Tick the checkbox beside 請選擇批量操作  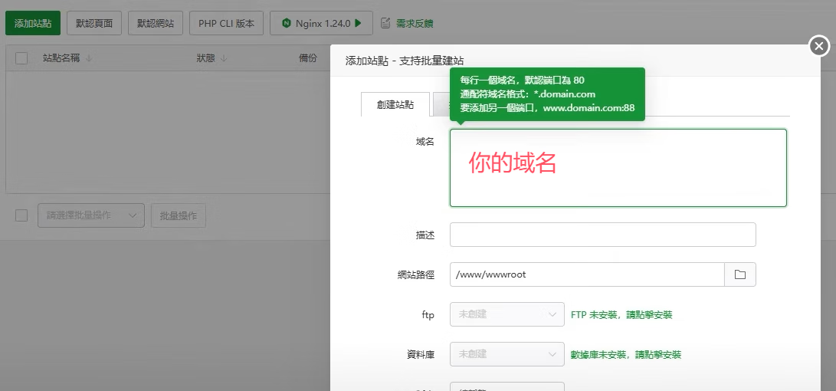click(x=21, y=215)
